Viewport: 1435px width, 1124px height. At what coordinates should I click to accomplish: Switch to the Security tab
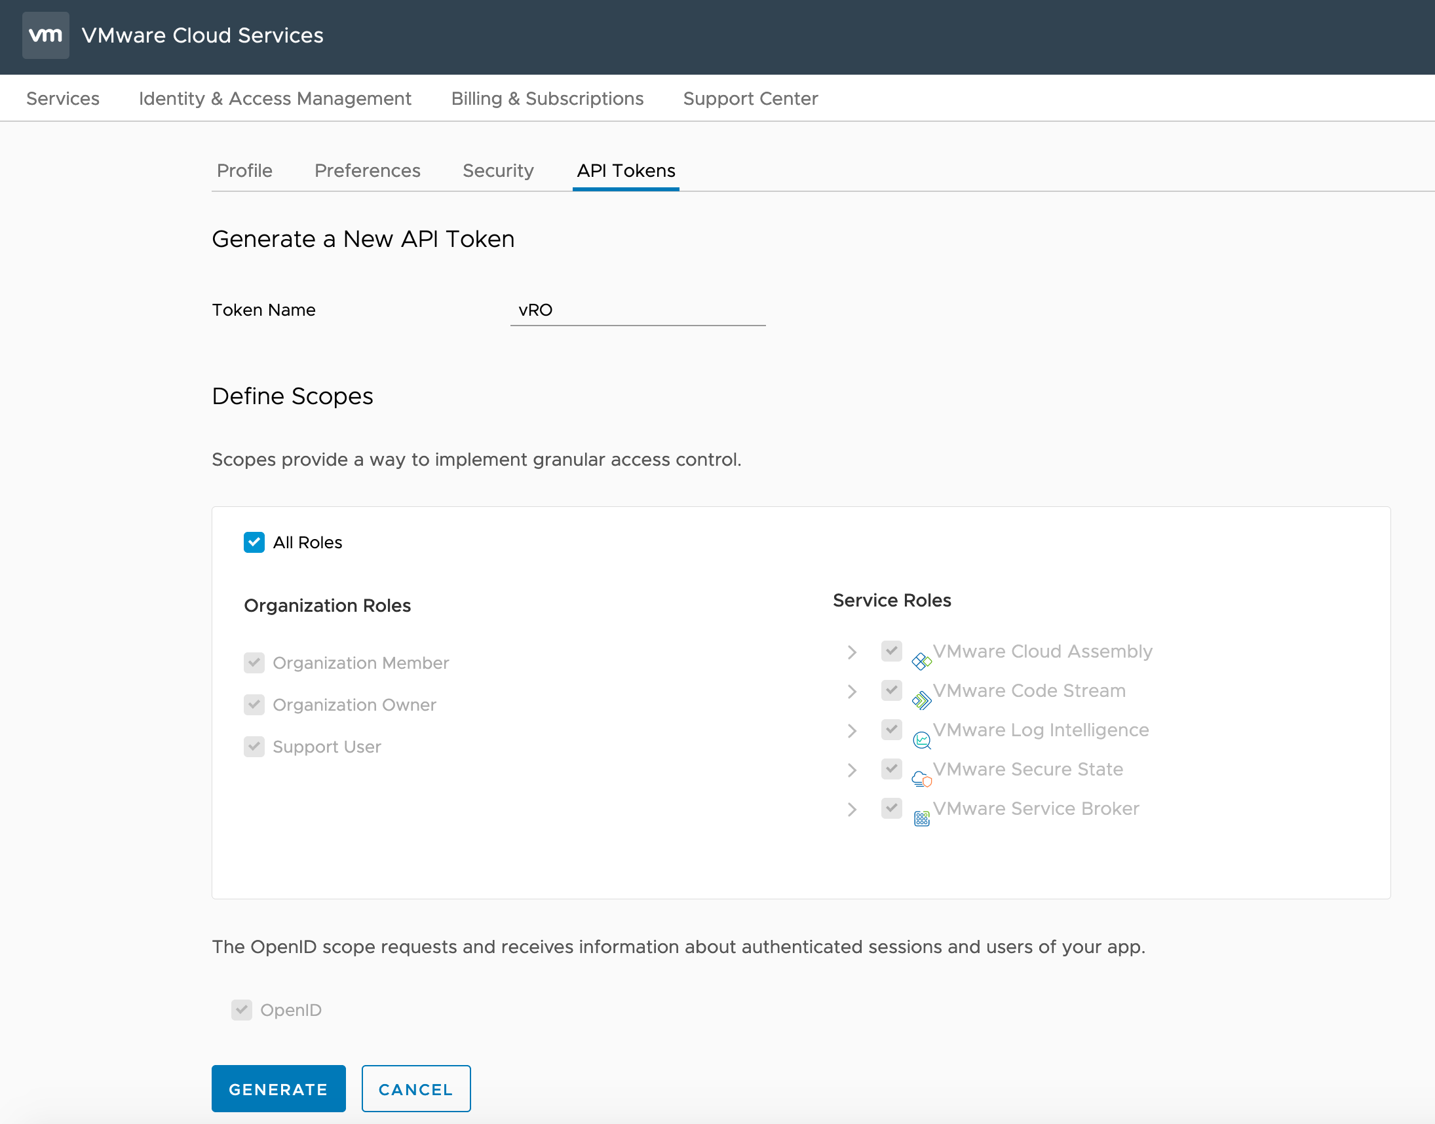coord(497,170)
